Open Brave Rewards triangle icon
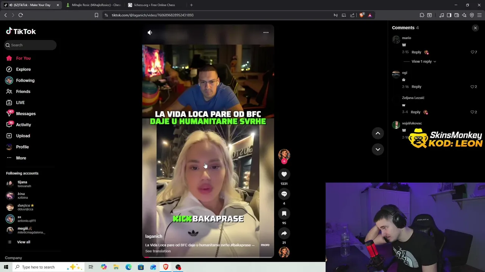485x272 pixels. point(370,15)
